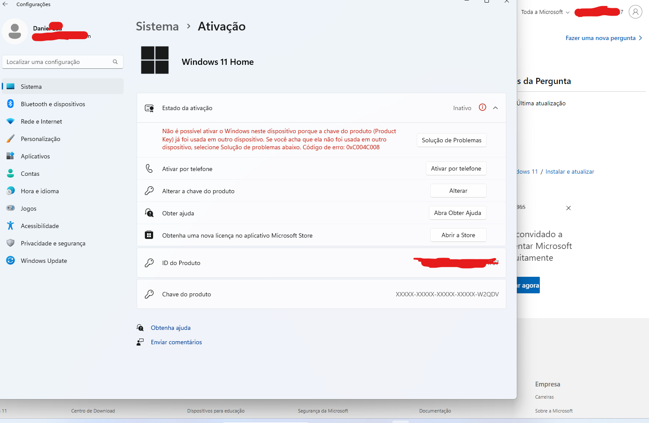Open the Toda a Microsoft dropdown
Viewport: 649px width, 423px height.
click(545, 12)
